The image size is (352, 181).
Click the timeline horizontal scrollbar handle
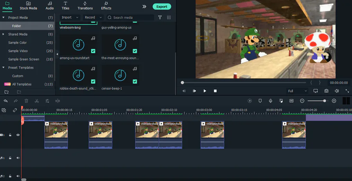(23, 180)
